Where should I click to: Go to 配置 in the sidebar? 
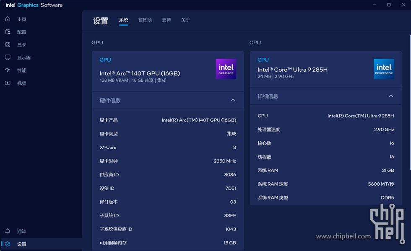point(22,32)
